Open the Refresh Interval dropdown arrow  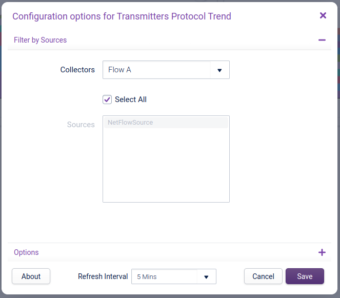tap(206, 277)
